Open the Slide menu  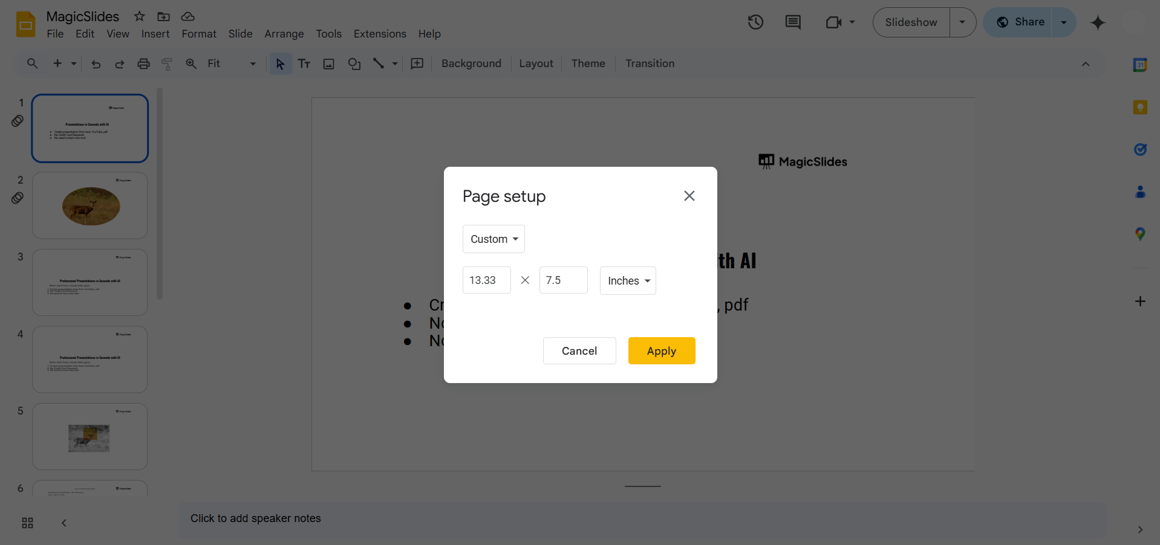coord(240,34)
